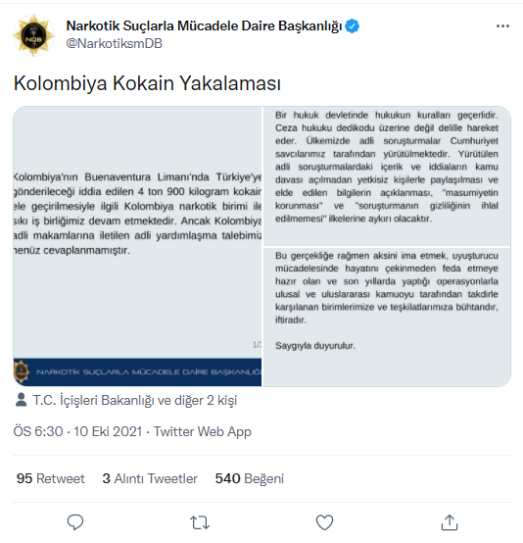Viewport: 523px width, 543px height.
Task: Click the retweet arrows icon
Action: [x=200, y=522]
